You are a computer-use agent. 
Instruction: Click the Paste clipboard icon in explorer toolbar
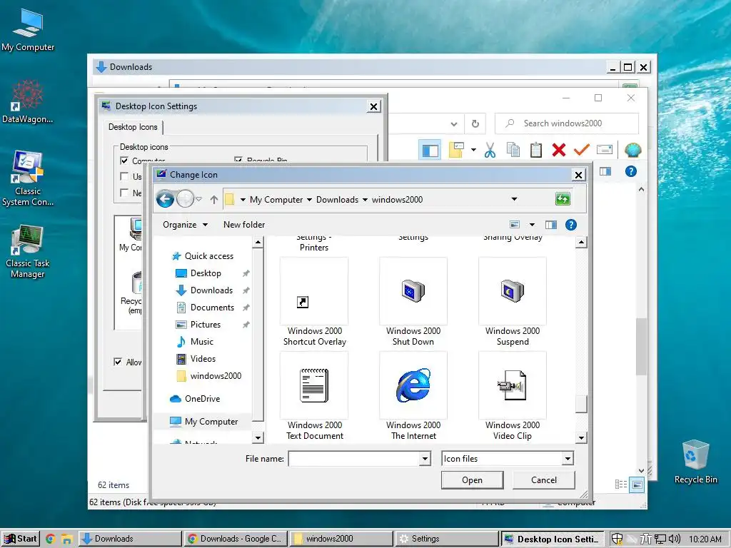pyautogui.click(x=535, y=150)
